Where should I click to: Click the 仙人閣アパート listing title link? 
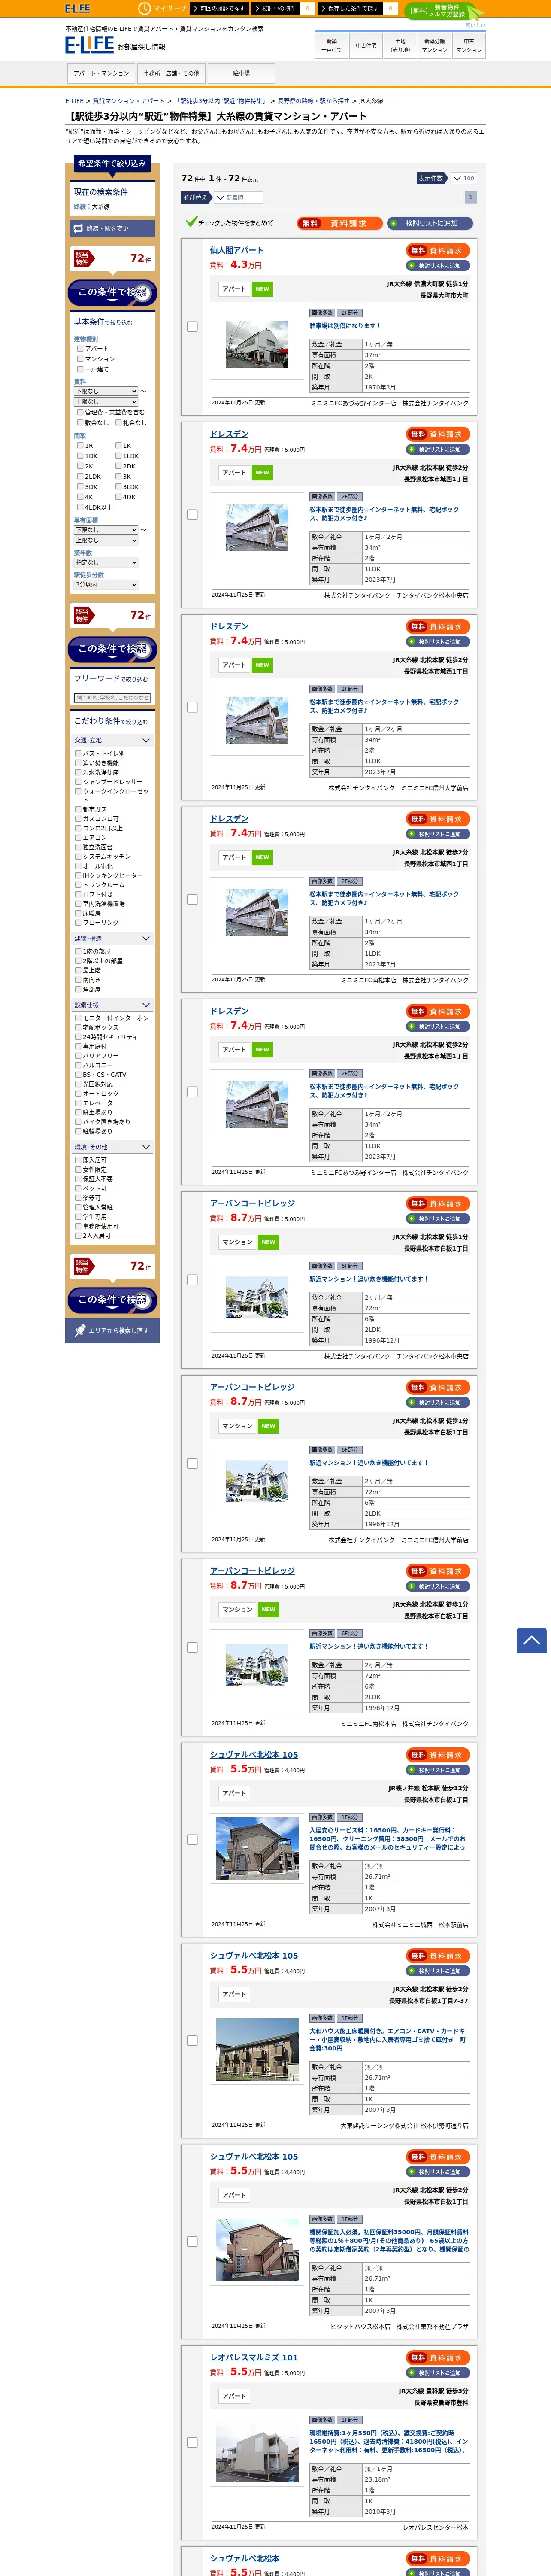pos(237,250)
